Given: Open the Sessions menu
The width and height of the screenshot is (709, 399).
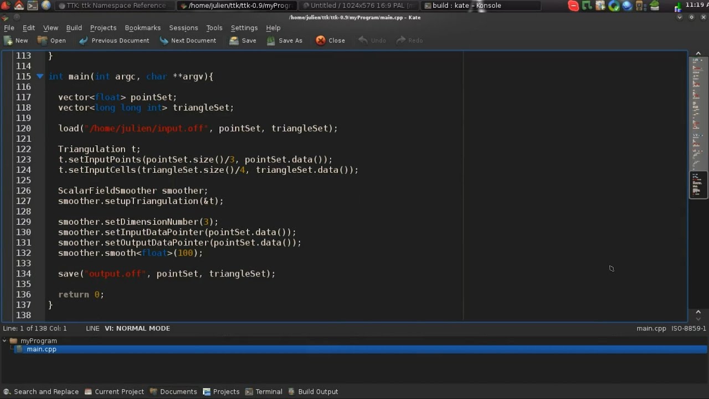Looking at the screenshot, I should pos(183,28).
